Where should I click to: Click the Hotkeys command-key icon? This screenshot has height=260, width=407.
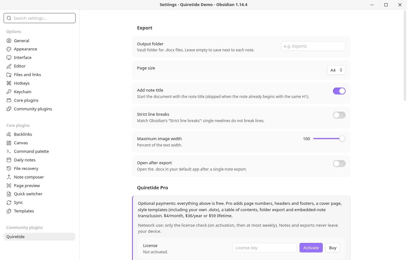click(x=9, y=83)
